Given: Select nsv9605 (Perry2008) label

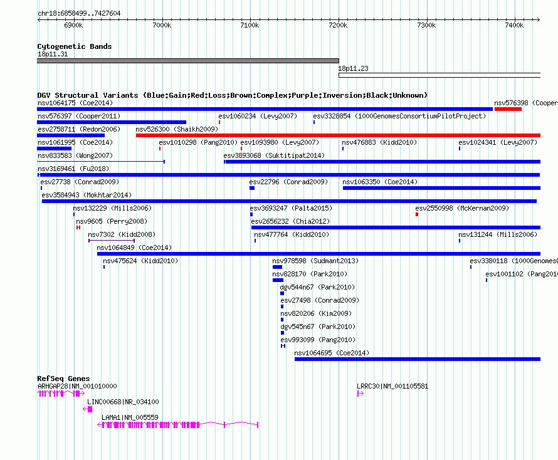Looking at the screenshot, I should pyautogui.click(x=112, y=221).
